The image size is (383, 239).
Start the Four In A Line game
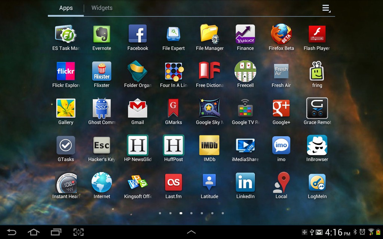174,72
